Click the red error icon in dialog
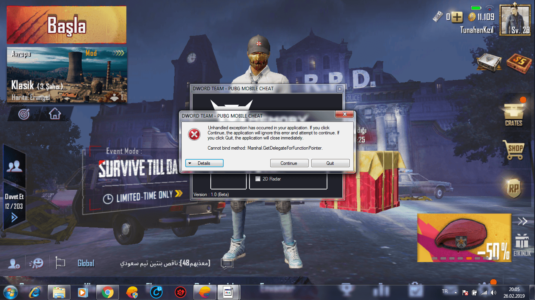 (194, 134)
